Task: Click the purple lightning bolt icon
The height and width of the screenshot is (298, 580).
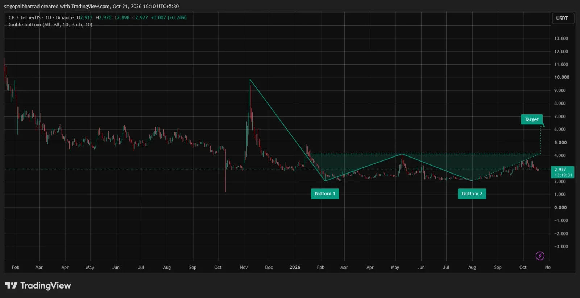Action: tap(540, 256)
